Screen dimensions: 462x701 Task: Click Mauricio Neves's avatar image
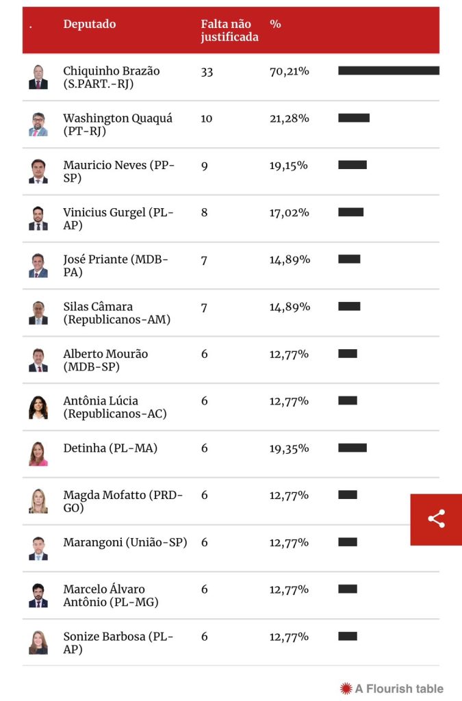click(x=38, y=171)
